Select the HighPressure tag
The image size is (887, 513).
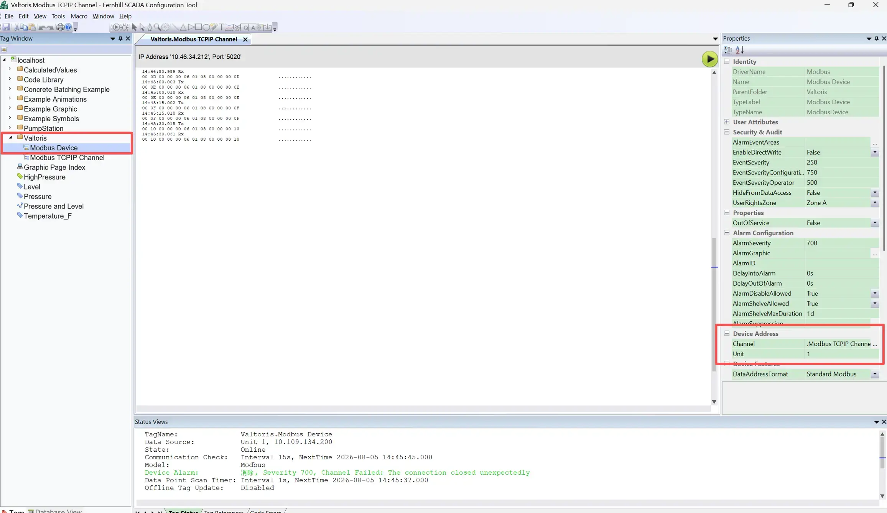click(44, 177)
